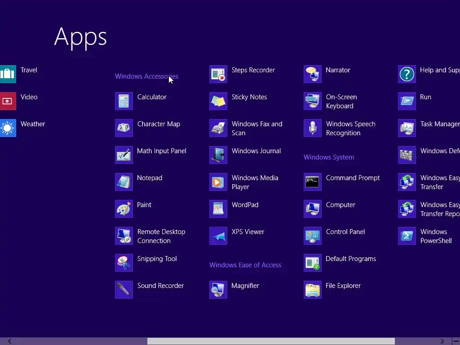Open Sound Recorder microphone icon
Viewport: 460px width, 345px height.
(124, 290)
